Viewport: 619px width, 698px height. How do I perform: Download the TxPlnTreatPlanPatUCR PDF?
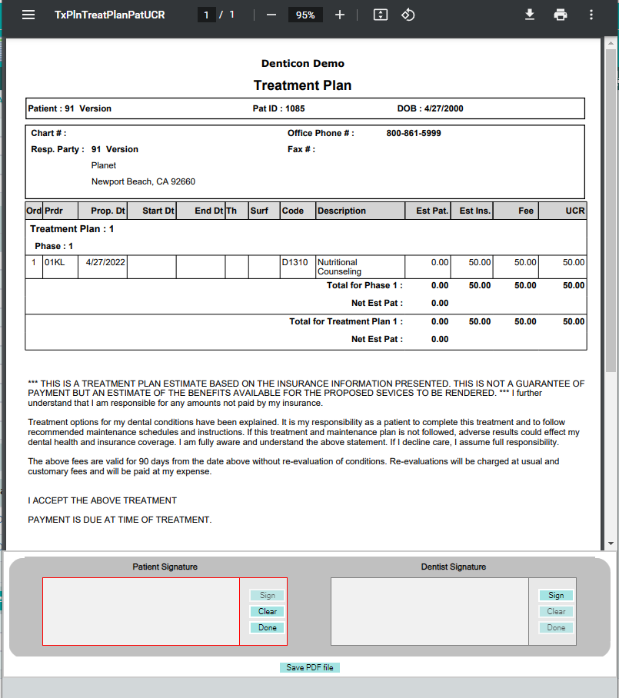point(530,15)
